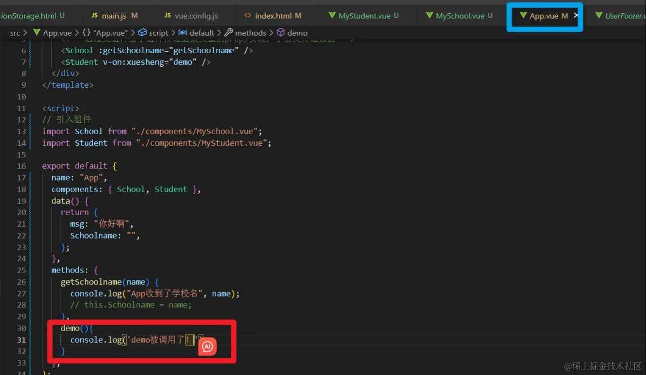Image resolution: width=646 pixels, height=375 pixels.
Task: Click the commented // this.Schoolname = name line
Action: (x=131, y=305)
